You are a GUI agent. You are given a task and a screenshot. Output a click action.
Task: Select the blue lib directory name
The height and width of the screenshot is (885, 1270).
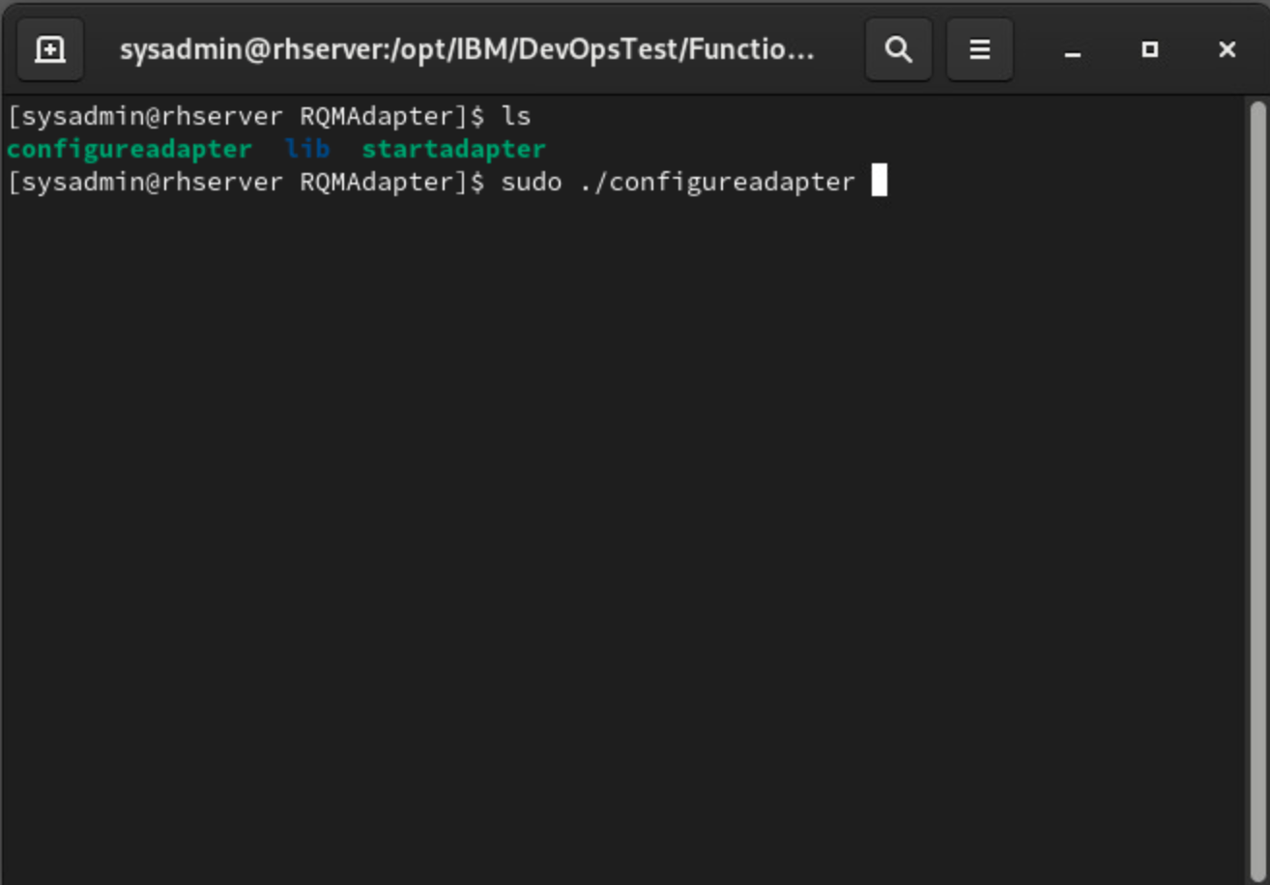[307, 149]
